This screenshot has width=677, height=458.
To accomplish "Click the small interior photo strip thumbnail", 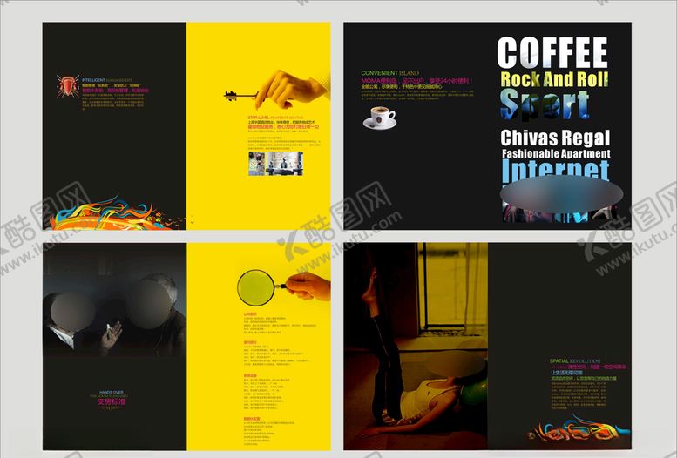I will click(x=275, y=164).
